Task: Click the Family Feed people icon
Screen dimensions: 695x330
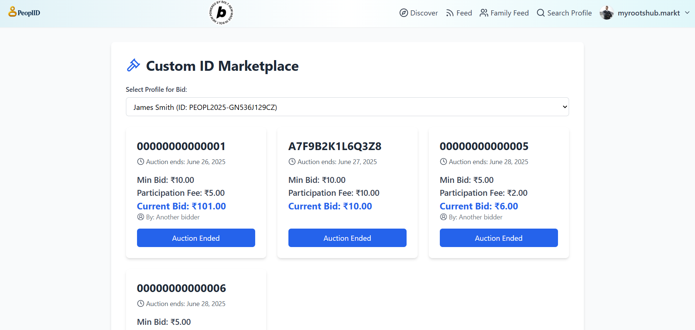Action: [484, 13]
